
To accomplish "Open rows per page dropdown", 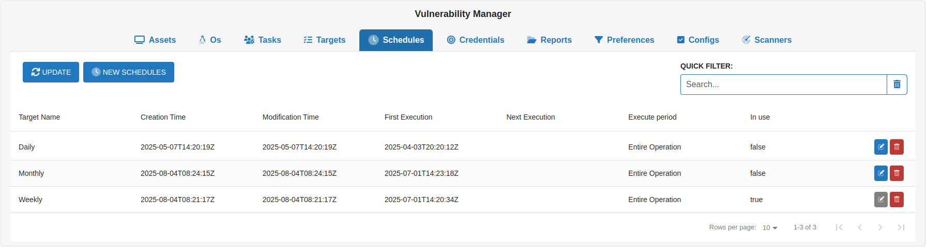I will click(769, 227).
